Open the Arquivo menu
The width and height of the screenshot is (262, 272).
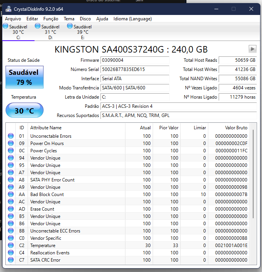click(13, 19)
